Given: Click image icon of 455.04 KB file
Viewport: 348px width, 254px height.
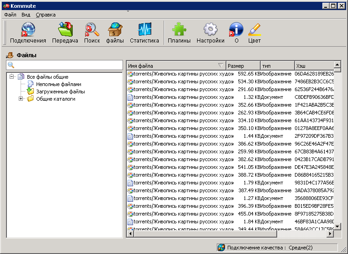Looking at the screenshot, I should 130,214.
